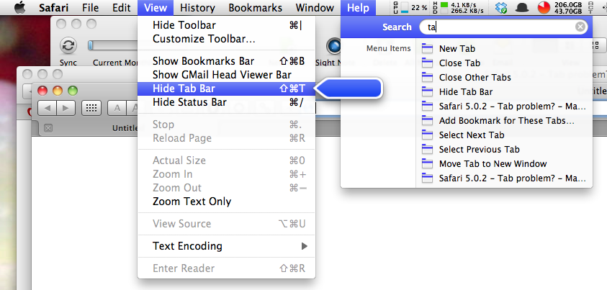Go back with Safari back arrow
The image size is (607, 290).
[x=48, y=108]
